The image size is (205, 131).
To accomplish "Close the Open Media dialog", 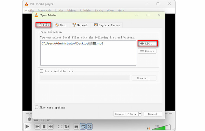I will pyautogui.click(x=159, y=15).
